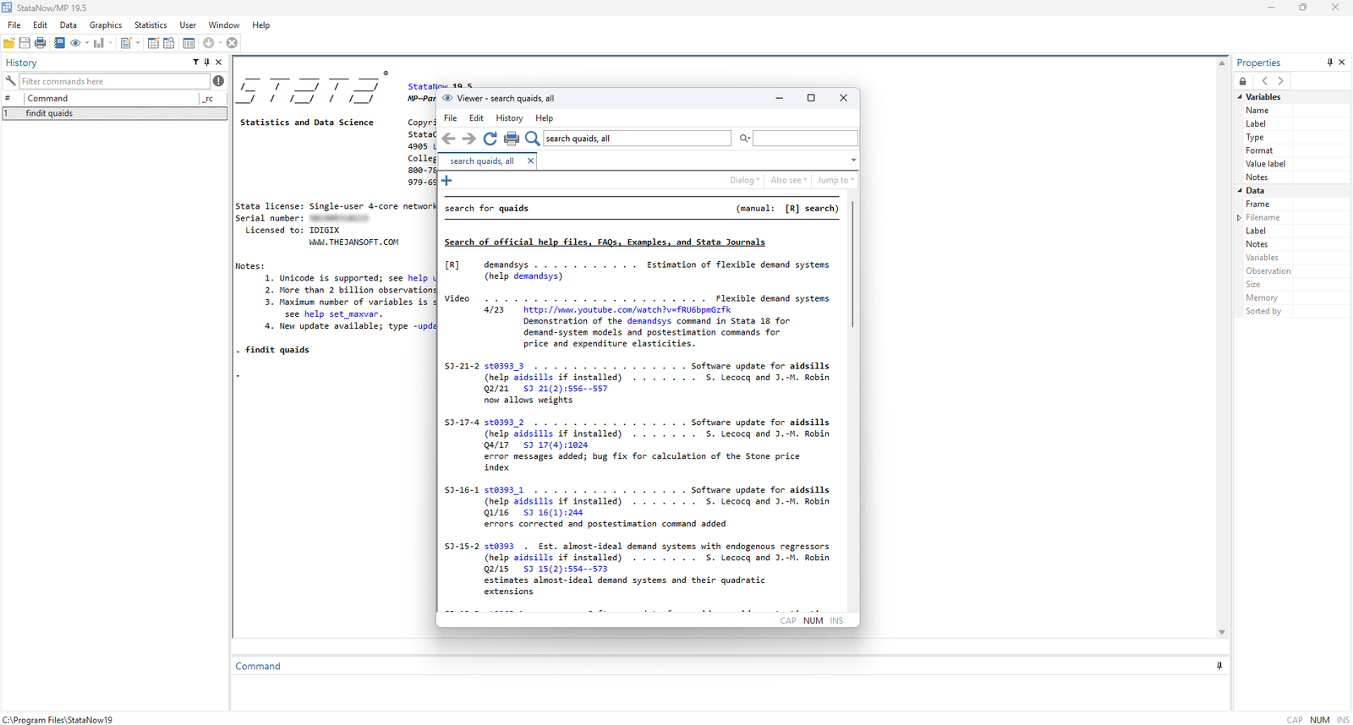Image resolution: width=1353 pixels, height=725 pixels.
Task: Open the Variables Manager icon in main toolbar
Action: coord(189,43)
